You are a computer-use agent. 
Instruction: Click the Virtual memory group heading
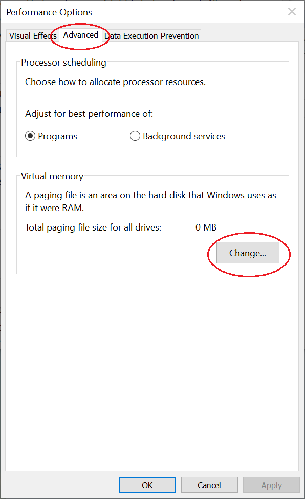[x=52, y=176]
